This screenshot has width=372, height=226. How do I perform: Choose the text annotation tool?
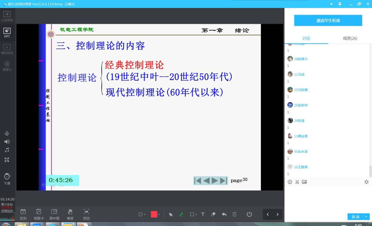pyautogui.click(x=203, y=214)
